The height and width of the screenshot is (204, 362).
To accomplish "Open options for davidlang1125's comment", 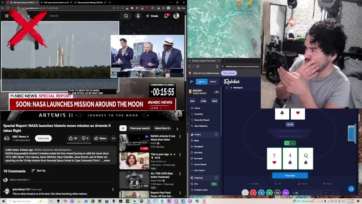I will pyautogui.click(x=113, y=189).
